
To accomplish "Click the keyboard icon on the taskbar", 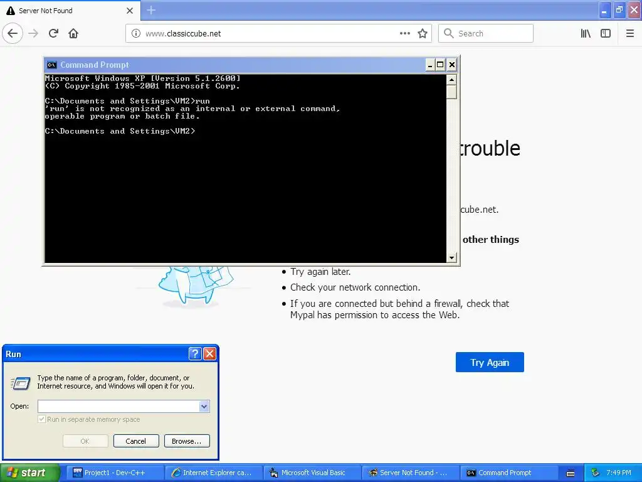I will point(571,473).
